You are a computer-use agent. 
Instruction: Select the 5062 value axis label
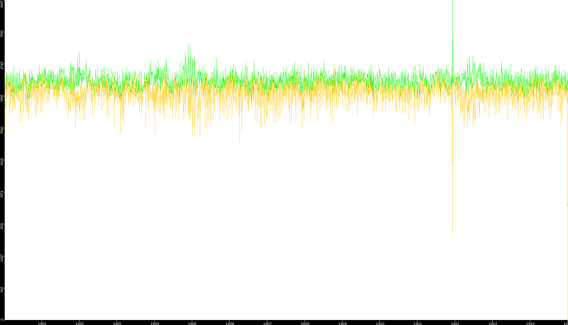[x=2, y=130]
